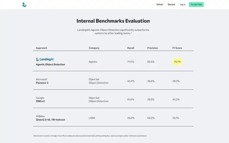Click the Internal Benchmarks Evaluation heading
This screenshot has width=229, height=143.
(x=113, y=21)
